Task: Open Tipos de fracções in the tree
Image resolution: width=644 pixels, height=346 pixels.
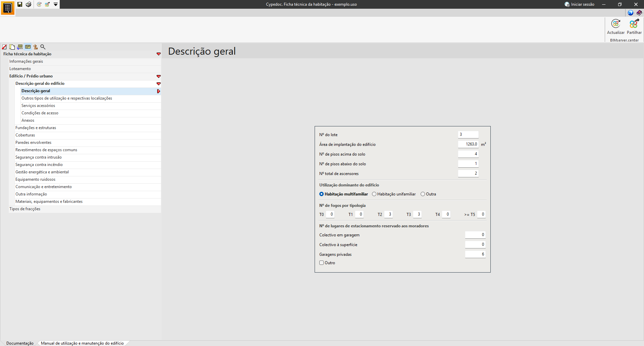Action: pos(85,209)
